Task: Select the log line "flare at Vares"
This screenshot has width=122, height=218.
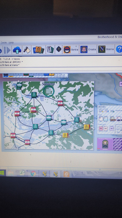Action: pos(12,65)
